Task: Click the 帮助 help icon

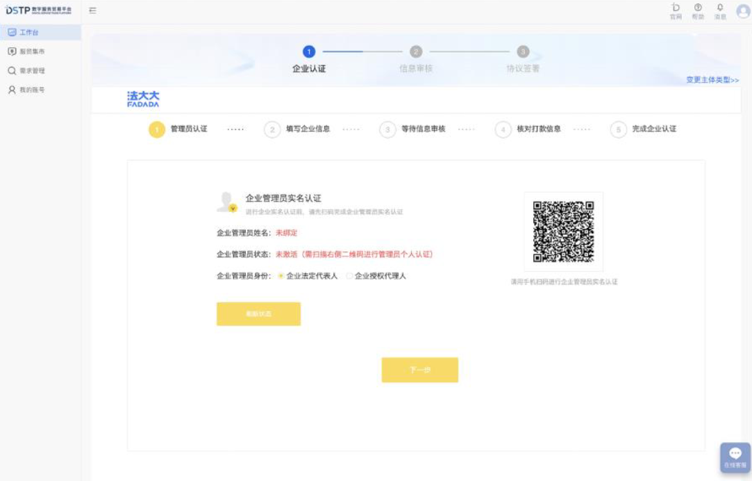Action: tap(697, 10)
